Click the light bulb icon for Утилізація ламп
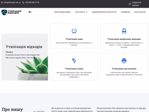This screenshot has height=112, width=149. pyautogui.click(x=74, y=61)
